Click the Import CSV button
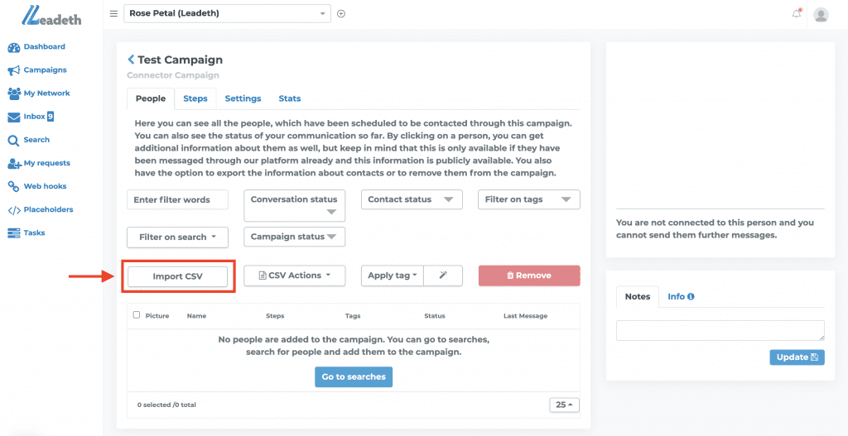Viewport: 848px width, 436px height. click(177, 276)
